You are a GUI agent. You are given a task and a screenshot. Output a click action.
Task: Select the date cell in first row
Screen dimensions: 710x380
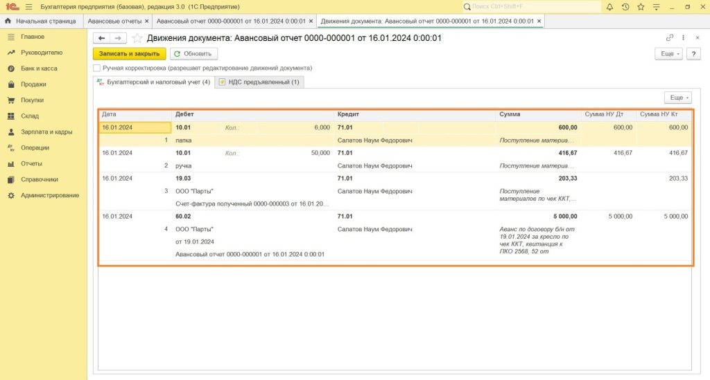135,127
